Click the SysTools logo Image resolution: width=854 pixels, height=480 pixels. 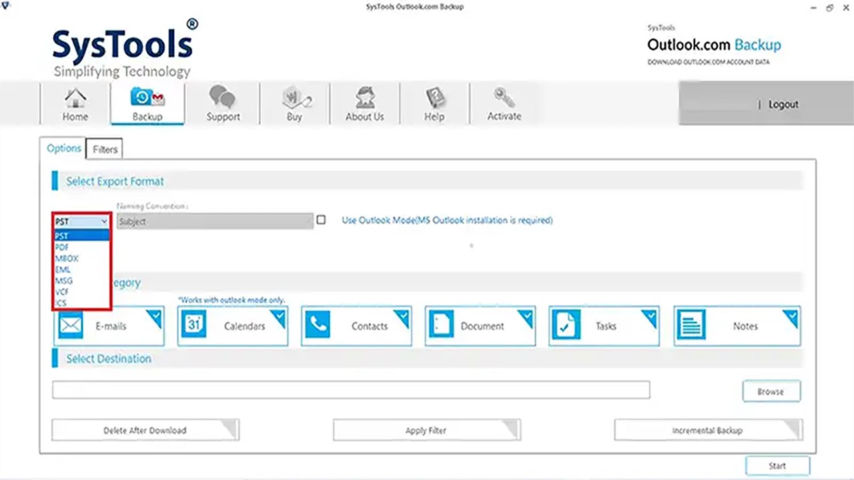pyautogui.click(x=125, y=48)
